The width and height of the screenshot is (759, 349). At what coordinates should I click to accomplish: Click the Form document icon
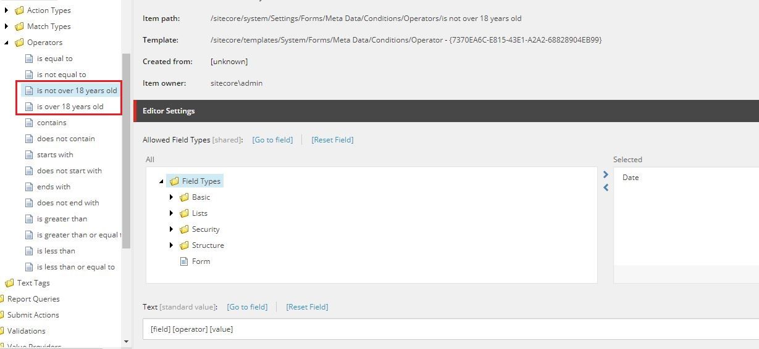(183, 261)
